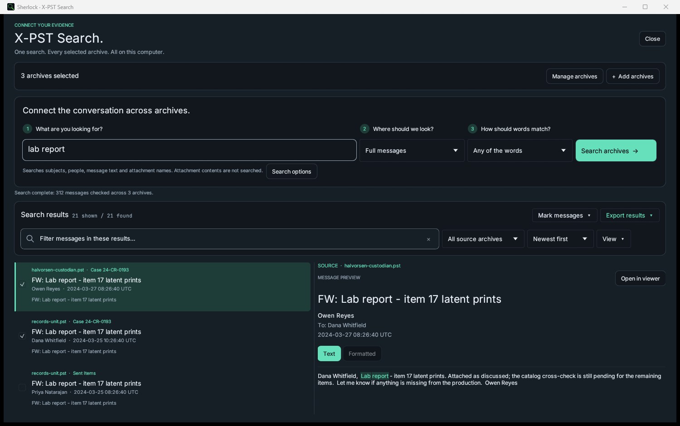Click the Add archives button
Viewport: 680px width, 426px height.
click(632, 76)
